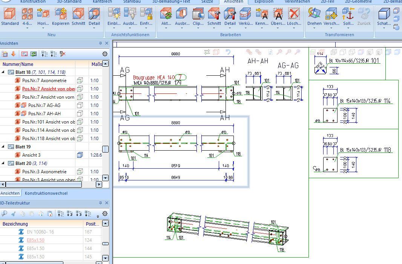Open the Konstruktionswechsel panel tab
Viewport: 402px width, 264px height.
pyautogui.click(x=46, y=193)
